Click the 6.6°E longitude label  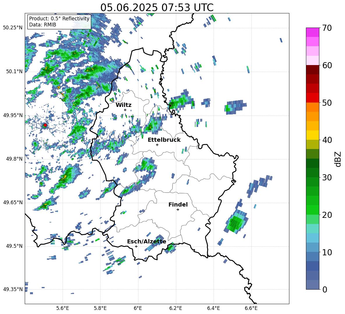click(x=251, y=308)
